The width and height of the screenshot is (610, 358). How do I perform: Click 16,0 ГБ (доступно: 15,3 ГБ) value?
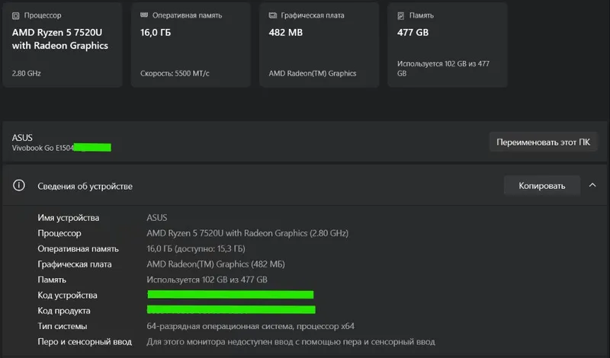pyautogui.click(x=196, y=249)
